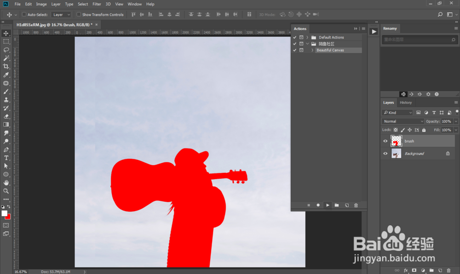Select the Zoom tool
The image size is (460, 274).
coord(6,191)
